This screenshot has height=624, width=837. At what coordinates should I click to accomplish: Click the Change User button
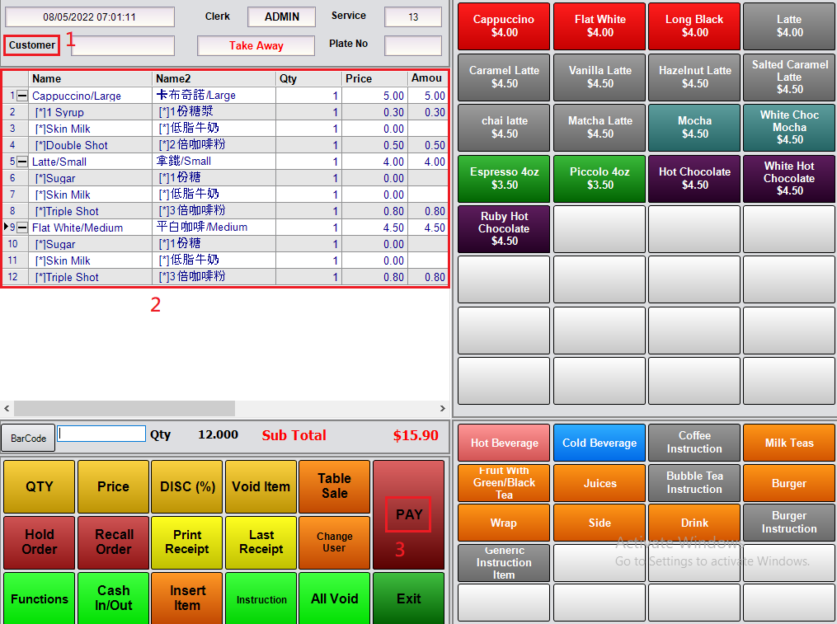click(334, 542)
